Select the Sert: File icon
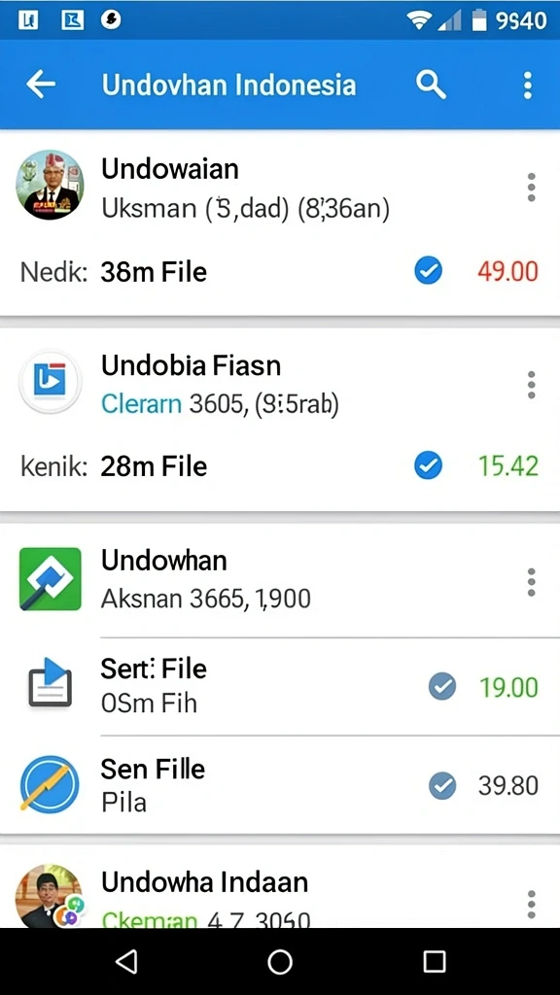Image resolution: width=560 pixels, height=995 pixels. 50,683
